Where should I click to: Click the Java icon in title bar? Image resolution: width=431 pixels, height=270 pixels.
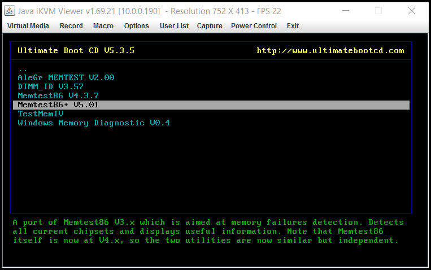click(x=10, y=11)
